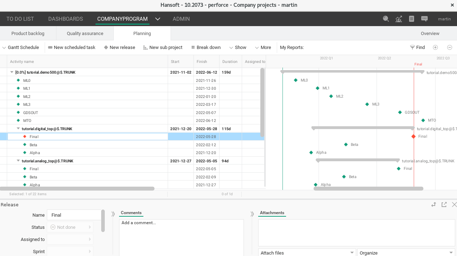
Task: Open the Status Not done dropdown
Action: (70, 227)
